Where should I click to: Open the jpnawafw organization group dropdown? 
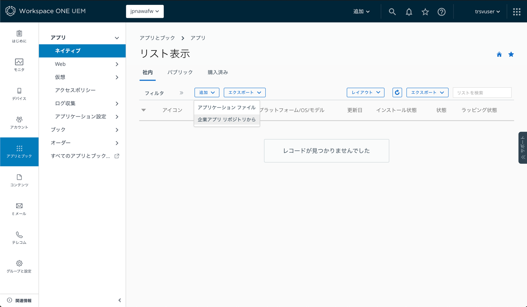[x=145, y=11]
